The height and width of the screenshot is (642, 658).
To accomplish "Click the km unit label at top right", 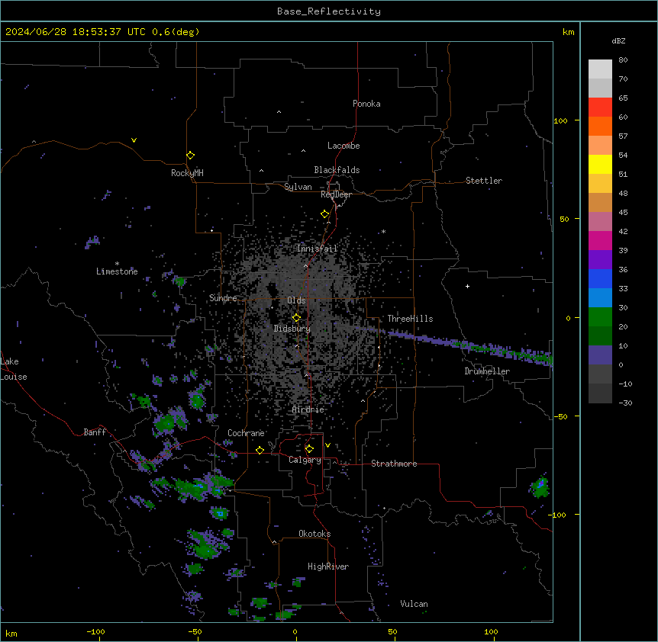I will tap(568, 32).
